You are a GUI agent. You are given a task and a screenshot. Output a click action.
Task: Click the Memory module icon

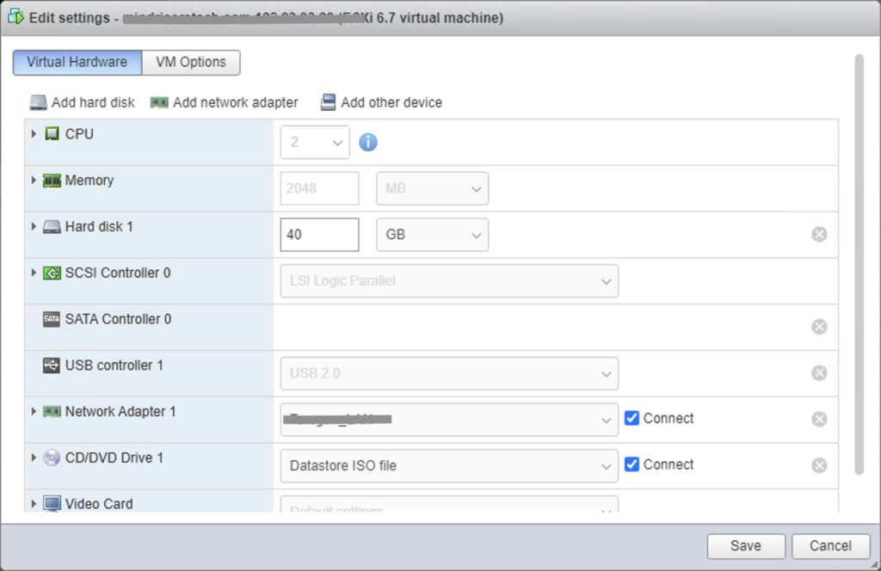coord(53,181)
